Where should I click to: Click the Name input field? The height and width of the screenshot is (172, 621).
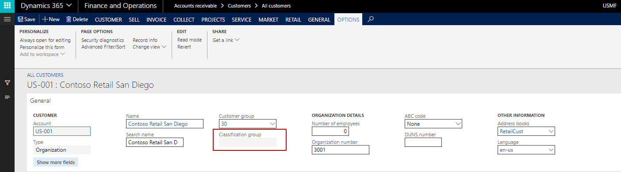click(165, 124)
